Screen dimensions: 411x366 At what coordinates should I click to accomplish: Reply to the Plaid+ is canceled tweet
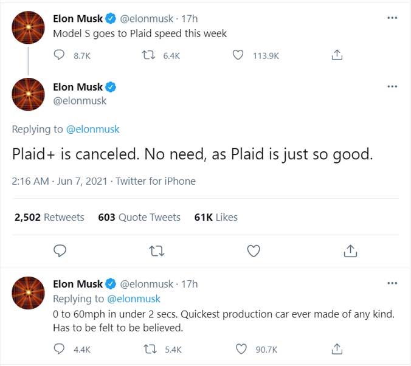coord(60,250)
